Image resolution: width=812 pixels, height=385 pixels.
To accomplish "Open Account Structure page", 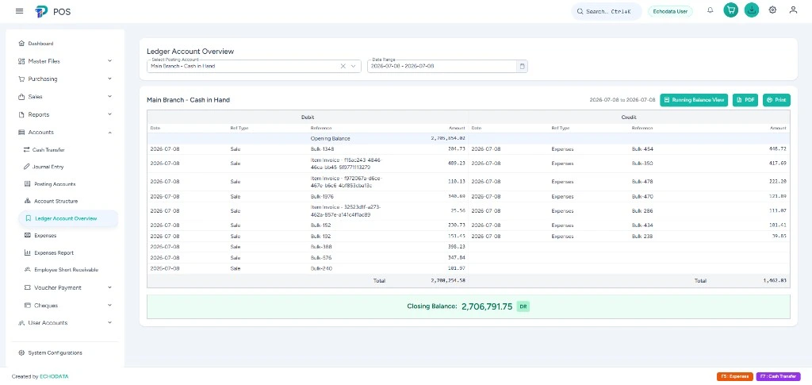I will [56, 201].
